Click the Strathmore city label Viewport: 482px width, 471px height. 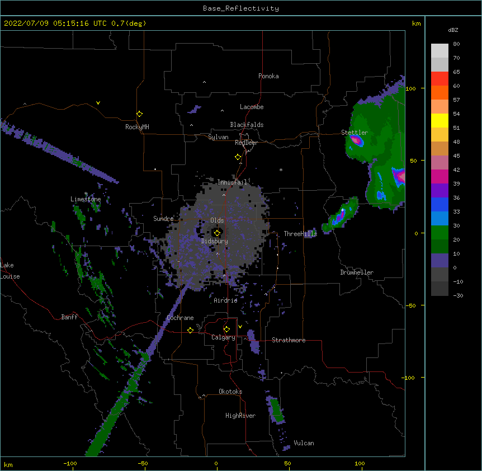[x=289, y=340]
